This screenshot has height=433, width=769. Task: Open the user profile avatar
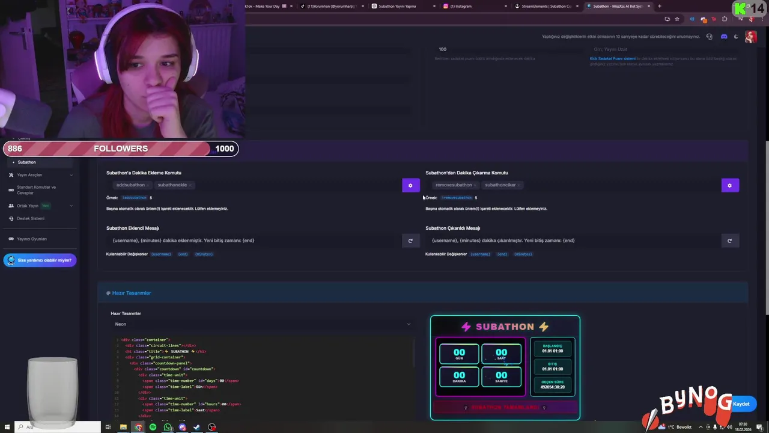pos(750,36)
